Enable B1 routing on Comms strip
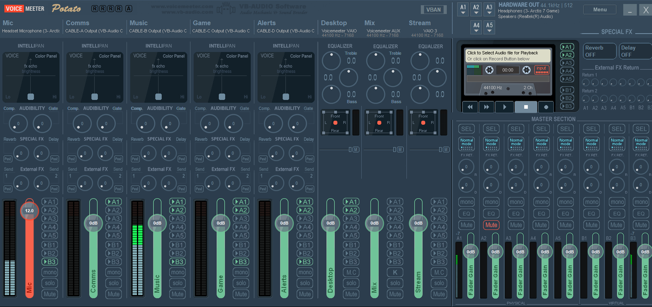The height and width of the screenshot is (307, 652). 114,245
